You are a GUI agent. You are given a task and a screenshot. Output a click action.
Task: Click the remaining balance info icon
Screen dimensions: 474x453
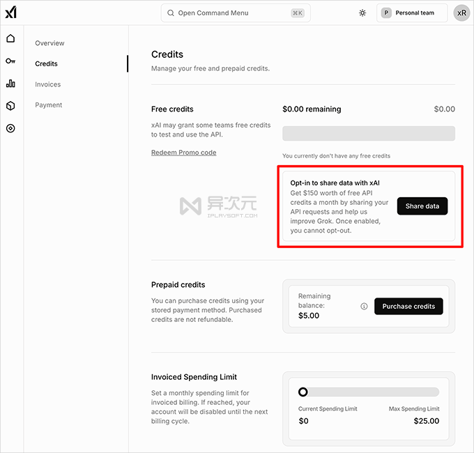click(x=364, y=307)
